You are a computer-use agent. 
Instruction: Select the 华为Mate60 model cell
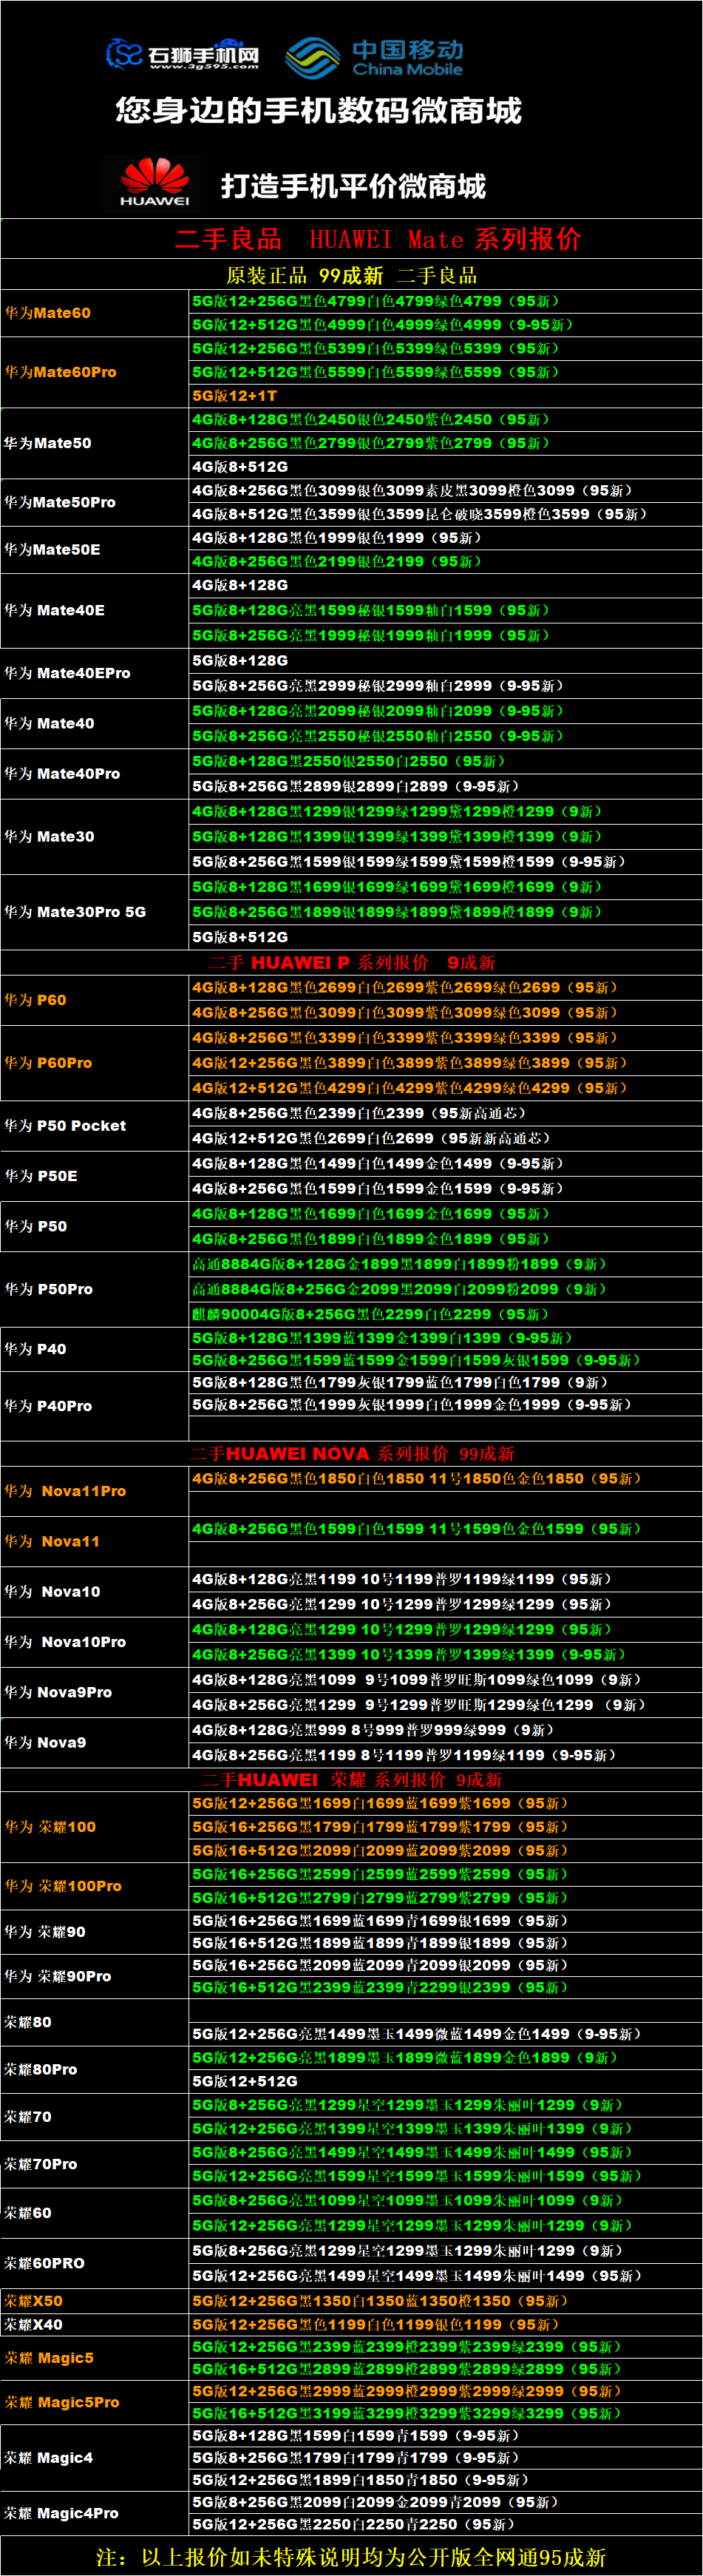pos(95,313)
